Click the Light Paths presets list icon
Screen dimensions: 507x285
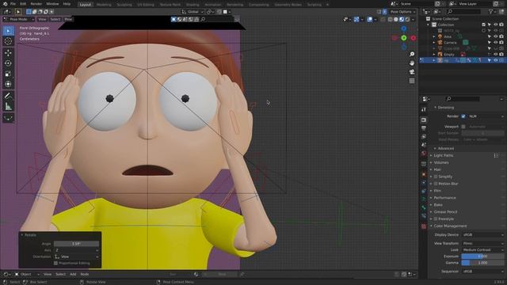(x=496, y=155)
